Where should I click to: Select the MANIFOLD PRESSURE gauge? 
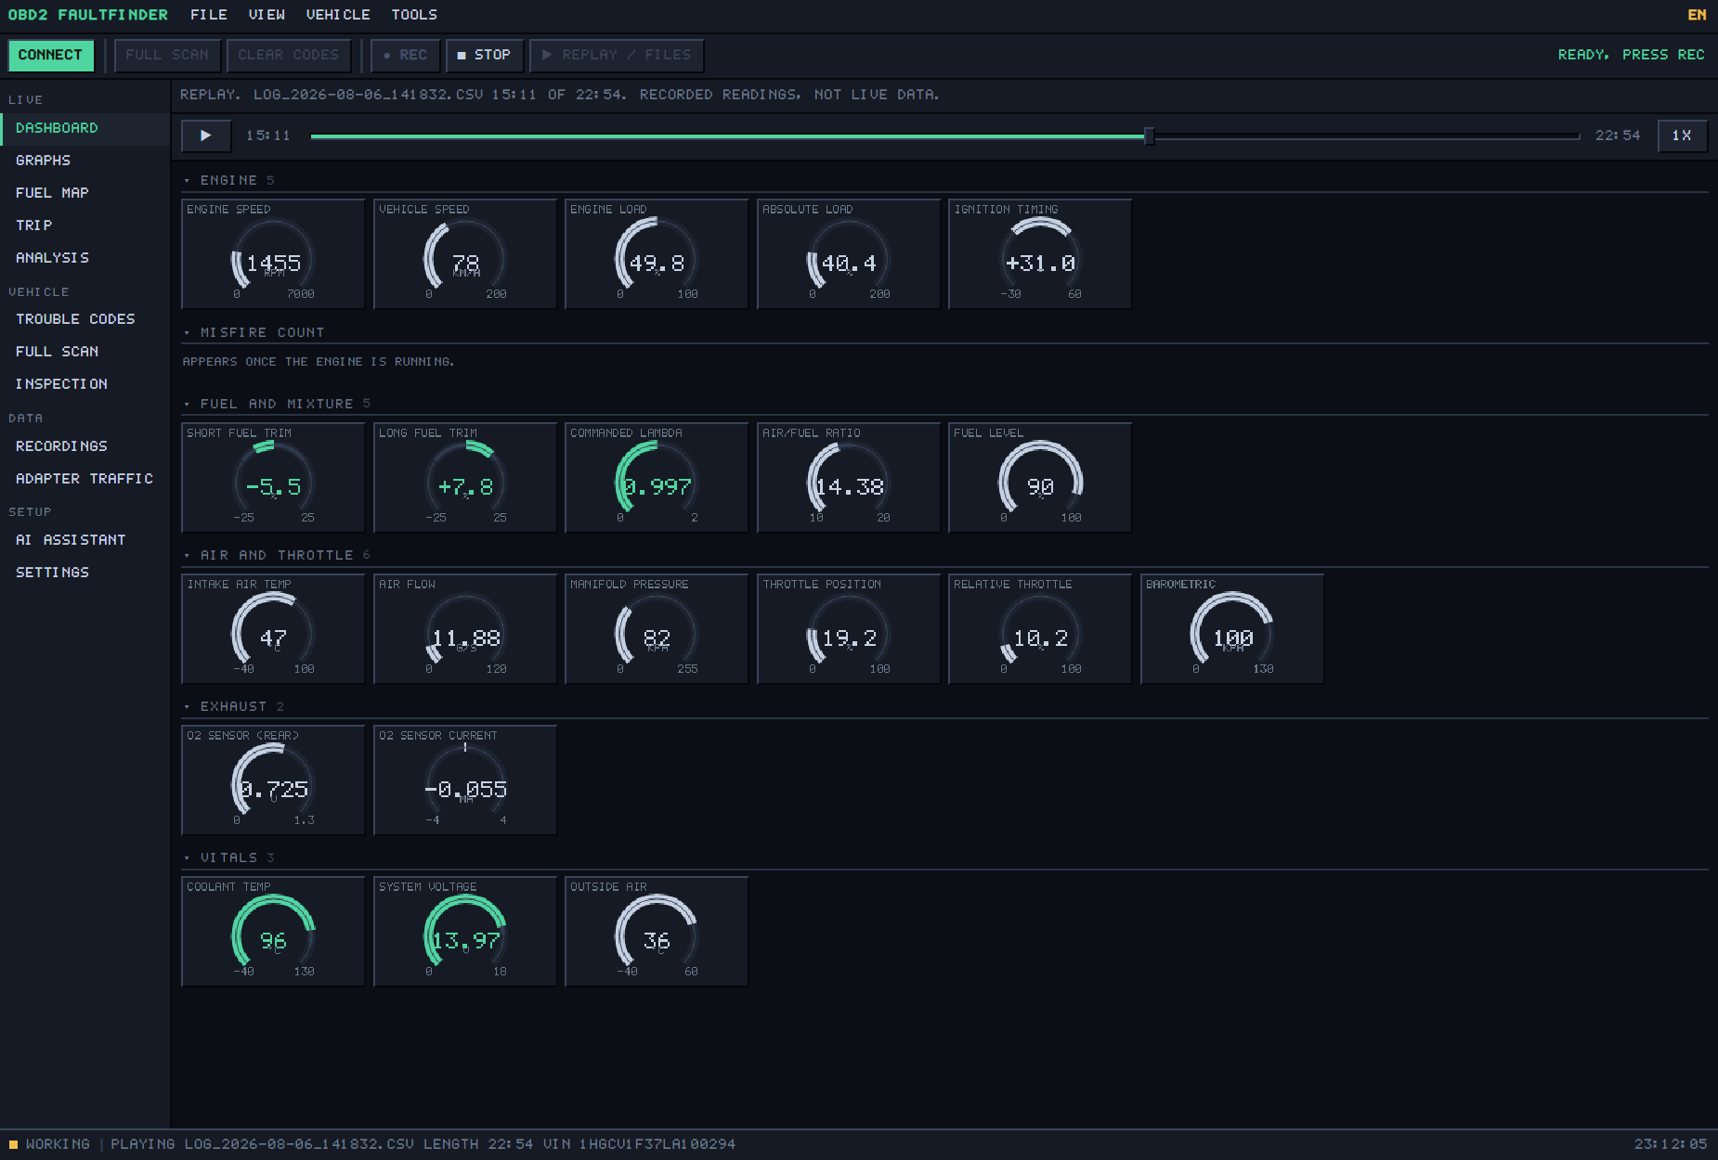657,628
